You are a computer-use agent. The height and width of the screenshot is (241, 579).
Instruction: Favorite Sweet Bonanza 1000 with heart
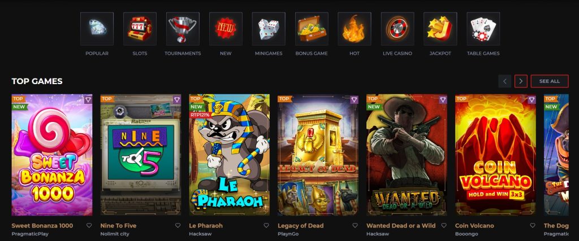tap(89, 226)
